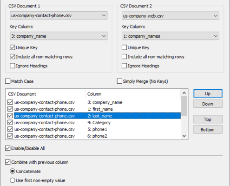The height and width of the screenshot is (186, 230).
Task: Toggle Enable/Disable All checkbox
Action: (x=8, y=148)
